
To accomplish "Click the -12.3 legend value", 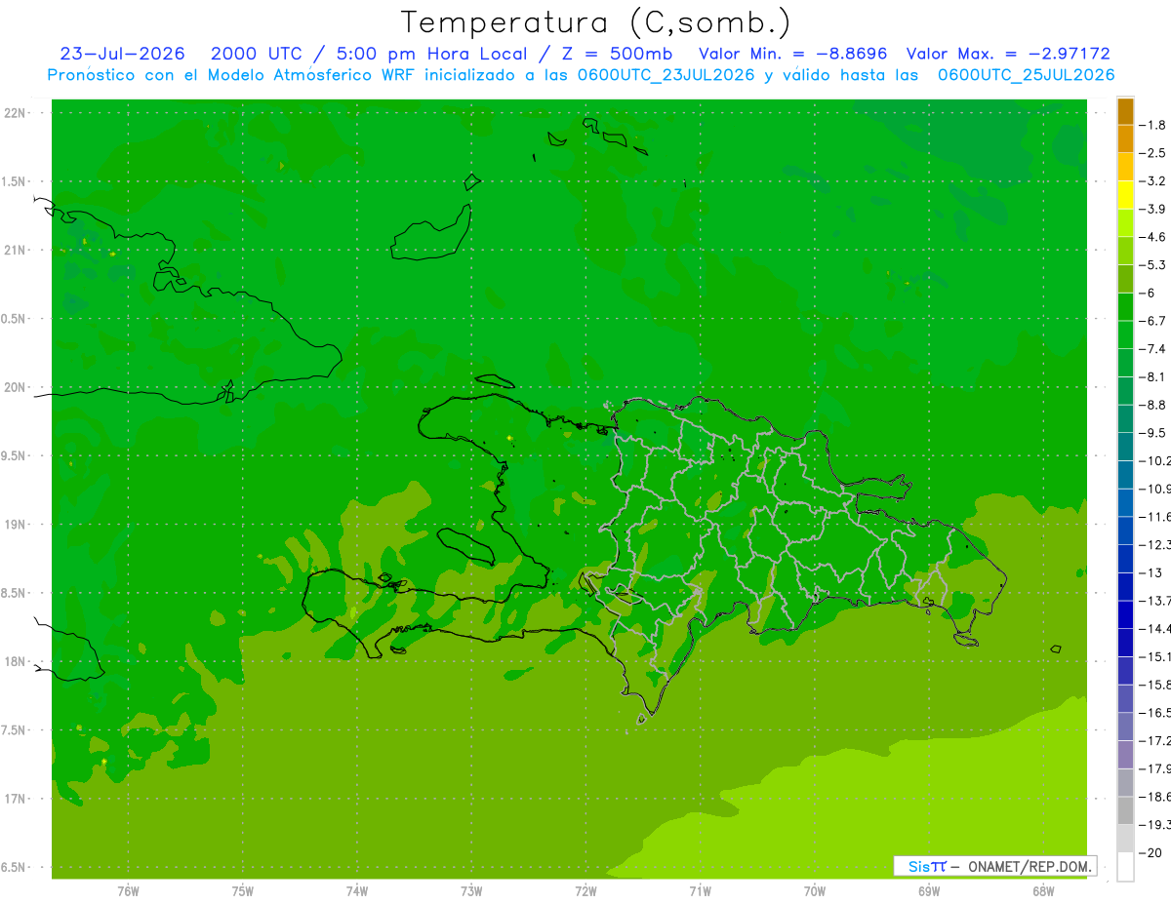I will point(1157,544).
